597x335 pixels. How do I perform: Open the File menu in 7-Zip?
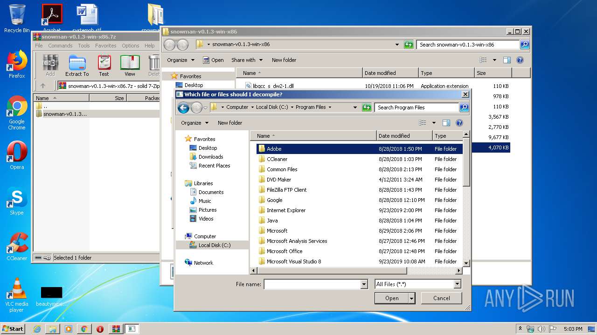39,46
